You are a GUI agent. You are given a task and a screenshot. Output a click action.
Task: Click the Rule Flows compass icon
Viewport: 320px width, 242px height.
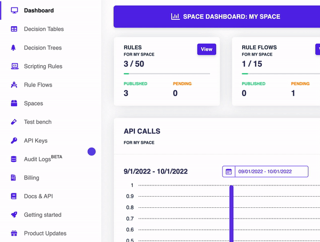click(x=14, y=84)
